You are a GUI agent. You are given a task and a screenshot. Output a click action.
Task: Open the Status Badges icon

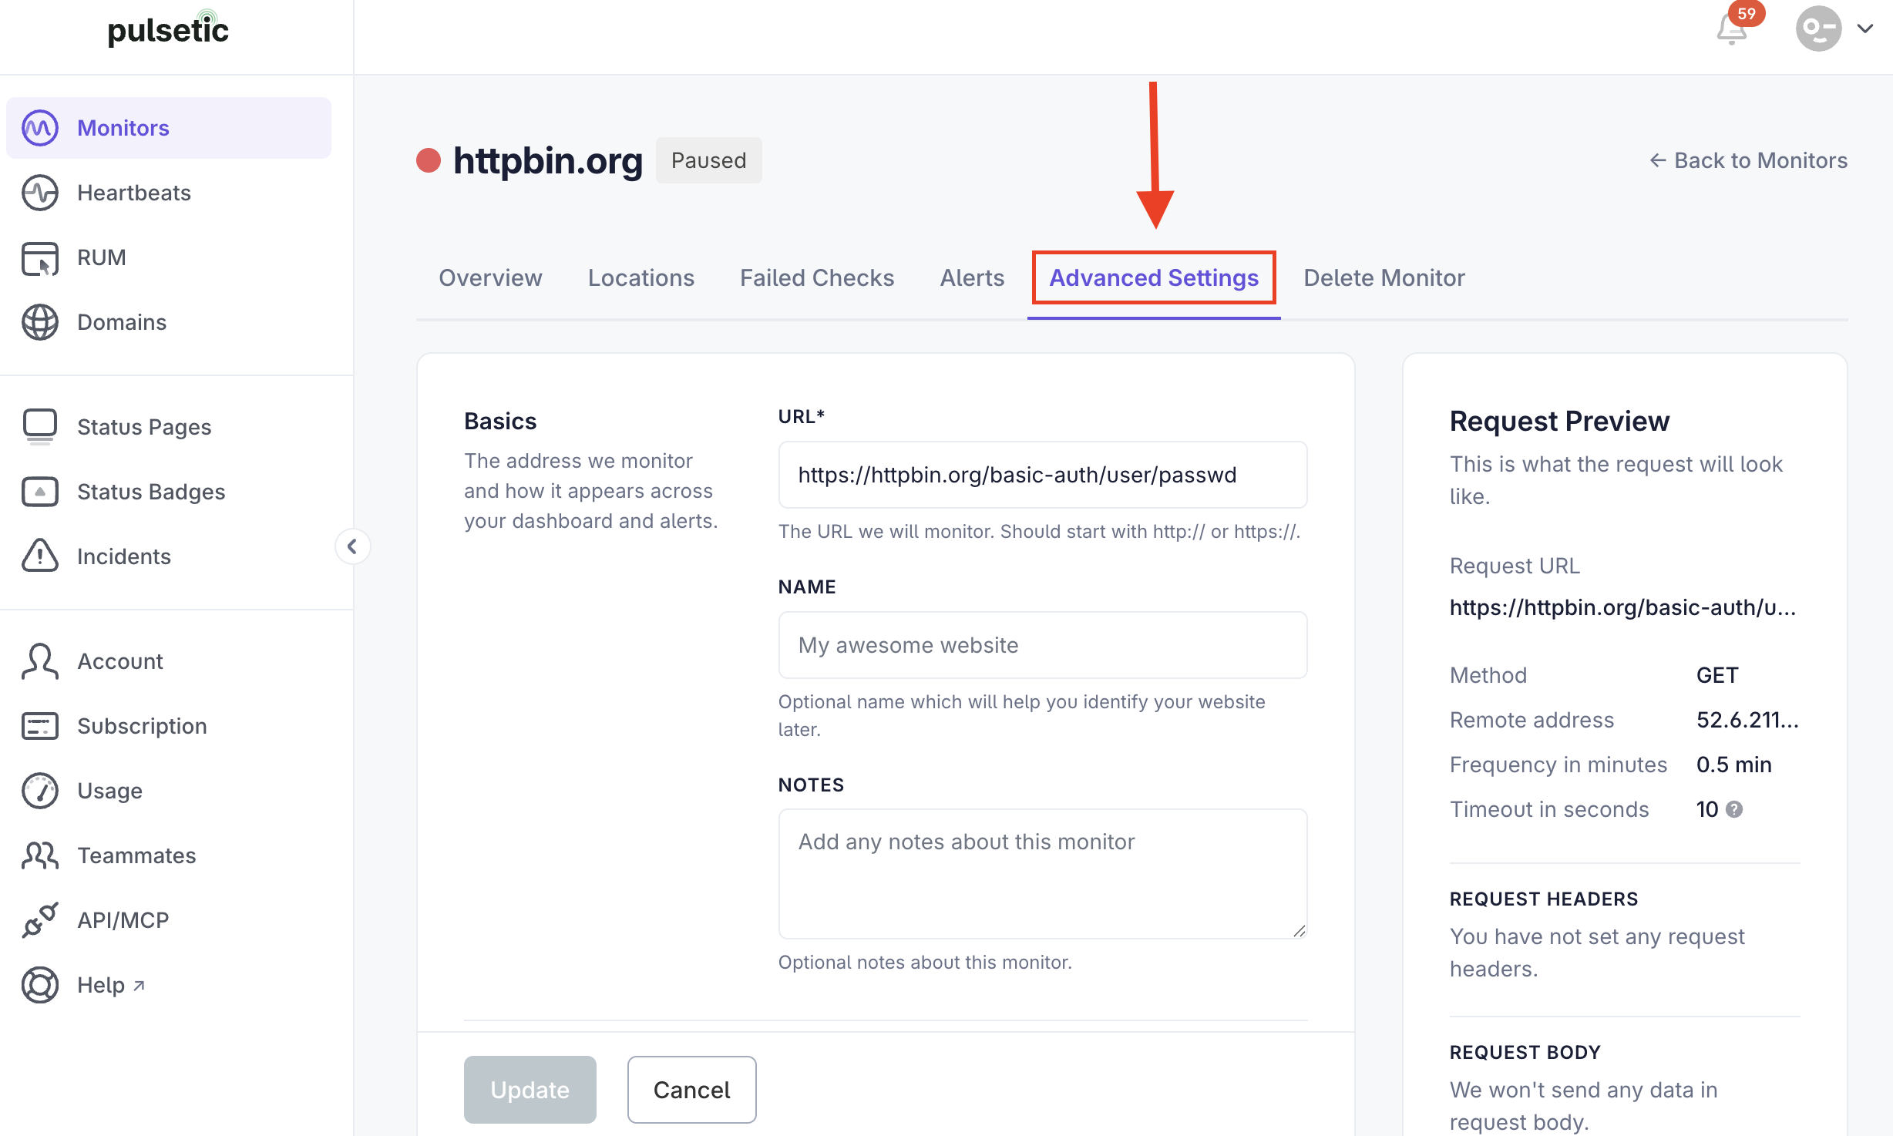(40, 492)
